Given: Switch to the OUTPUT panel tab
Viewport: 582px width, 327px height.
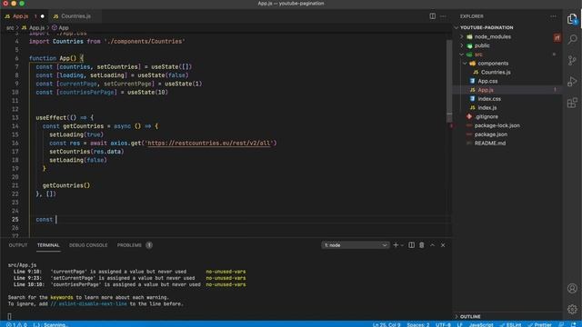Looking at the screenshot, I should tap(18, 245).
